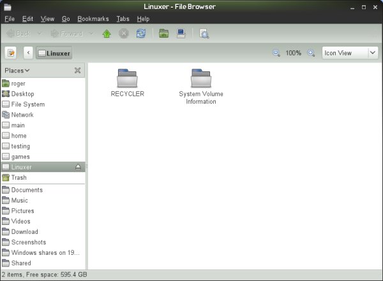Open the Download bookmark

click(43, 232)
